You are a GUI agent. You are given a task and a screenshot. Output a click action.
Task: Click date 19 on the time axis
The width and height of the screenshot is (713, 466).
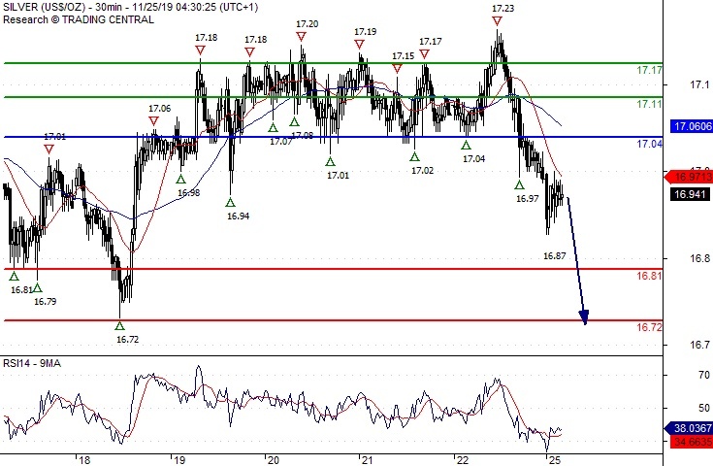point(180,460)
